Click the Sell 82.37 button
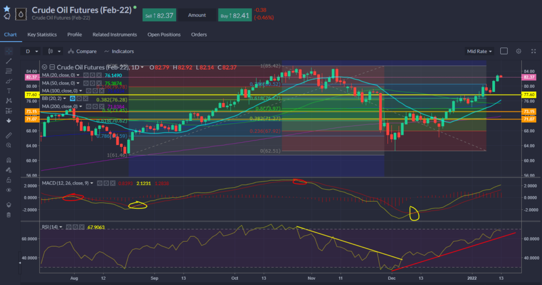This screenshot has width=542, height=285. pos(159,15)
